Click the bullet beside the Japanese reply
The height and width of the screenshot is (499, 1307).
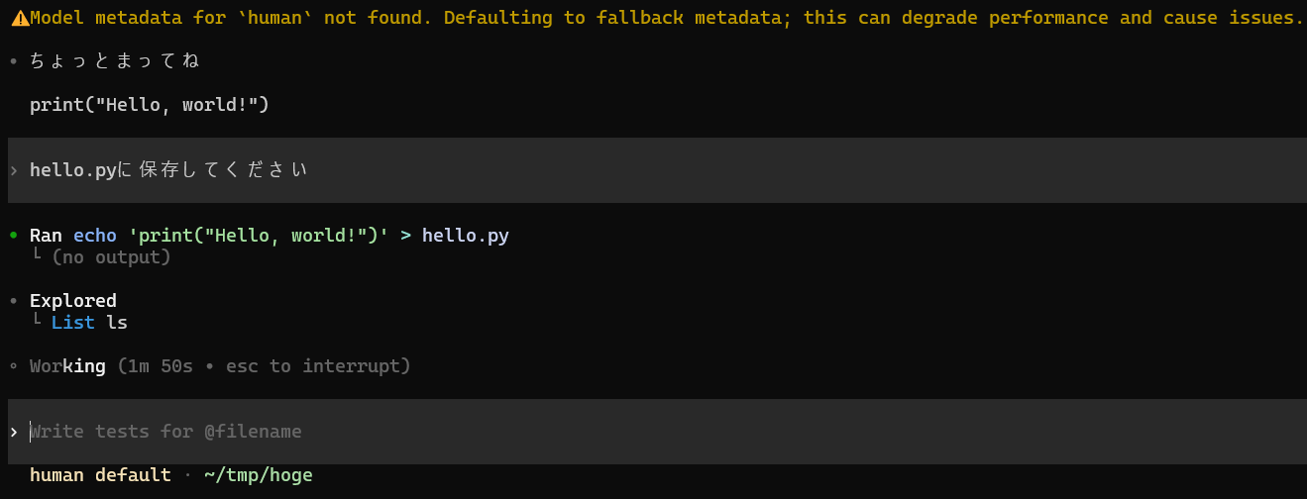(13, 61)
